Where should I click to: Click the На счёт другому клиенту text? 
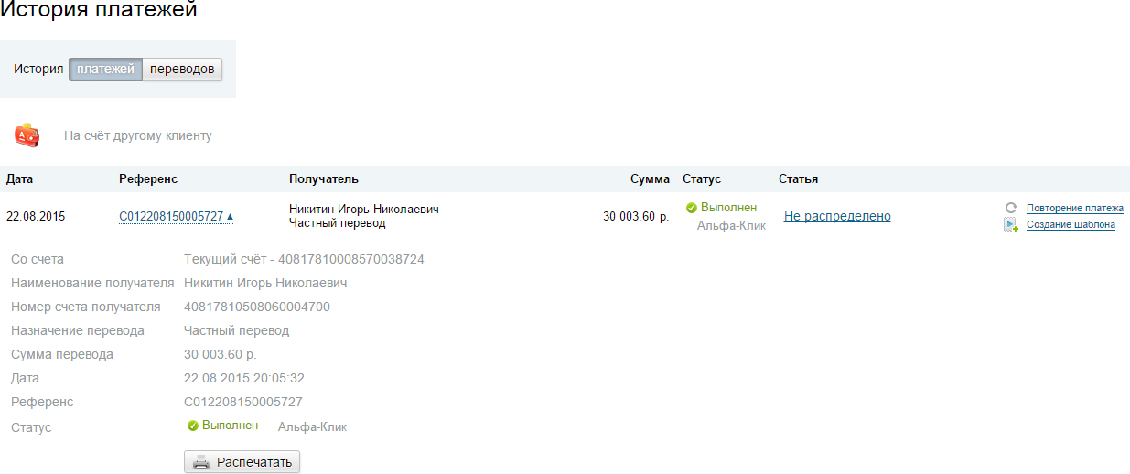point(138,135)
